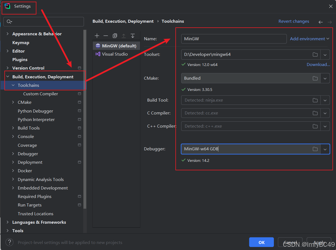Click project-level icon next to Python Interpreter
336x250 pixels.
[80, 119]
